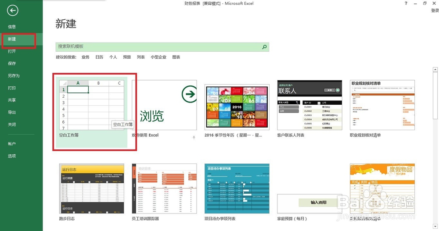This screenshot has height=231, width=439.
Task: Click the scrollbar down arrow
Action: pyautogui.click(x=435, y=226)
